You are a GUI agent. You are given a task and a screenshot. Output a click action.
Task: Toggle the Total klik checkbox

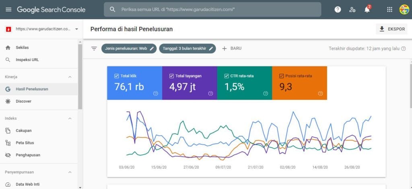pos(117,76)
